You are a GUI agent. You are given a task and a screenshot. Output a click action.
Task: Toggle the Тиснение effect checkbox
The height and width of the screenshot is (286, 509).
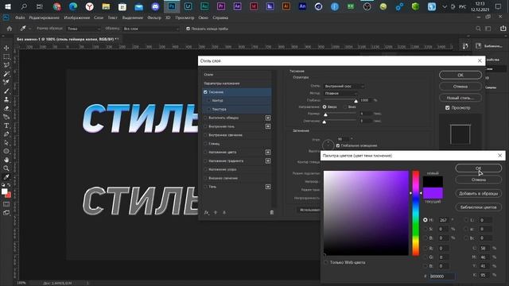tap(205, 92)
